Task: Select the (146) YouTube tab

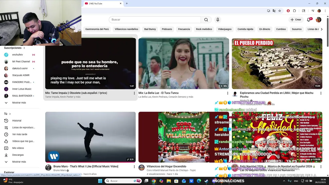Action: point(103,4)
